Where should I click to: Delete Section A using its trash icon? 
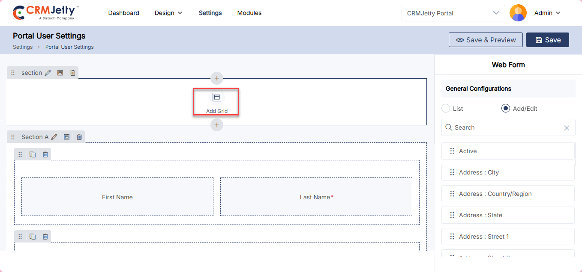[79, 137]
